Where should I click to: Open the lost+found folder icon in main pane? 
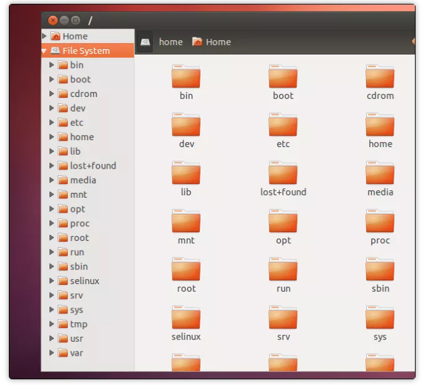click(283, 173)
